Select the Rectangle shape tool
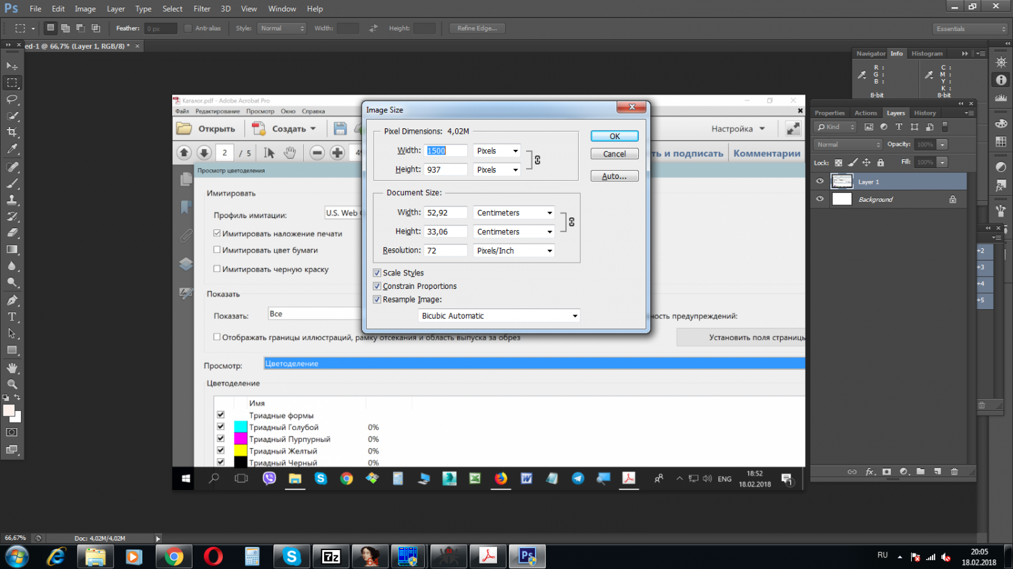Screen dimensions: 1013x569 [12, 350]
